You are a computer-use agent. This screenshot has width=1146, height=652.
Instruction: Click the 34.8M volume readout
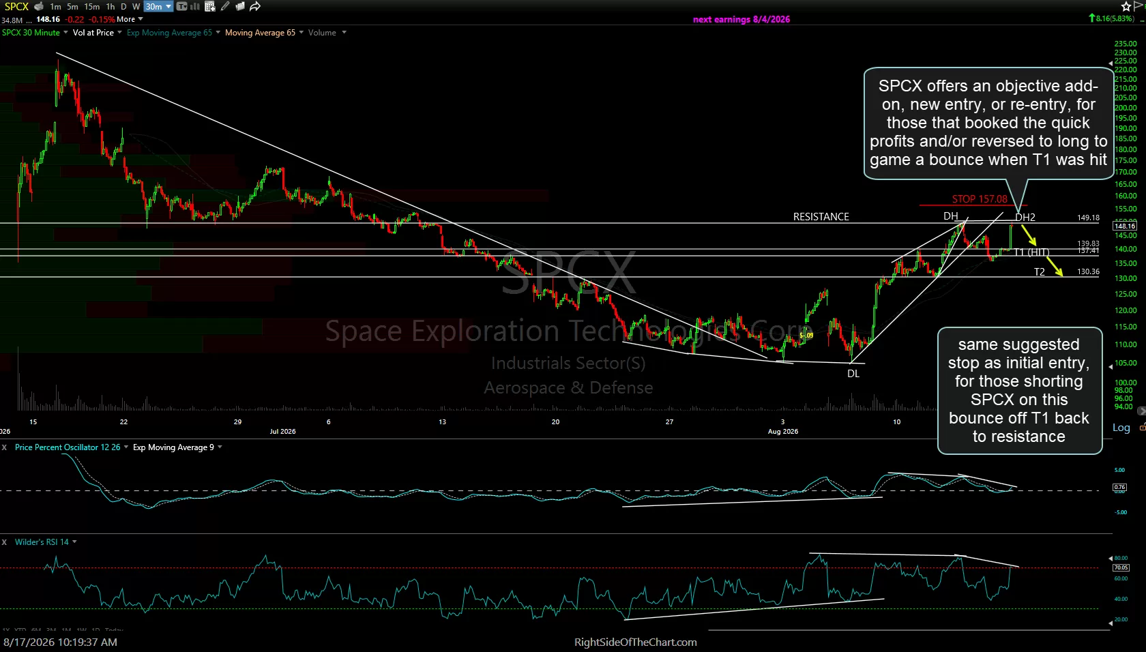(x=12, y=20)
